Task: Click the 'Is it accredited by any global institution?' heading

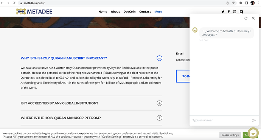Action: tap(59, 103)
